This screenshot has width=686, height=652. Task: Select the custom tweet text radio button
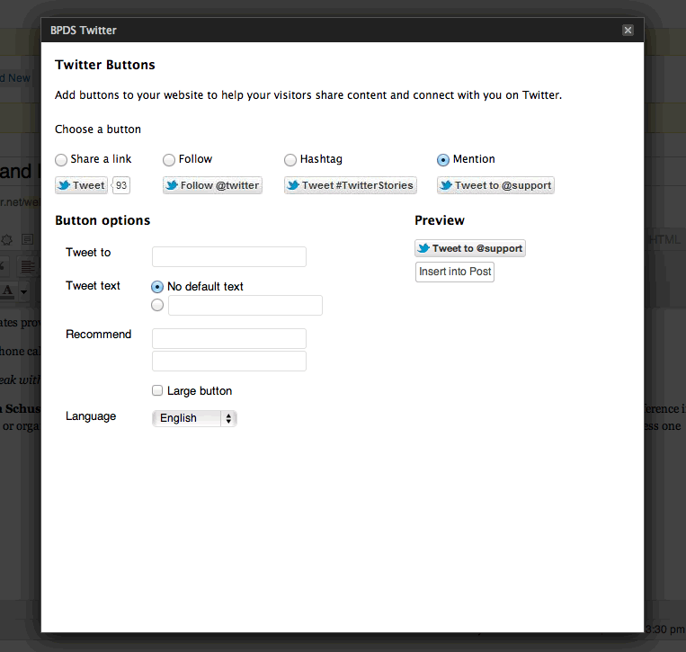coord(158,306)
